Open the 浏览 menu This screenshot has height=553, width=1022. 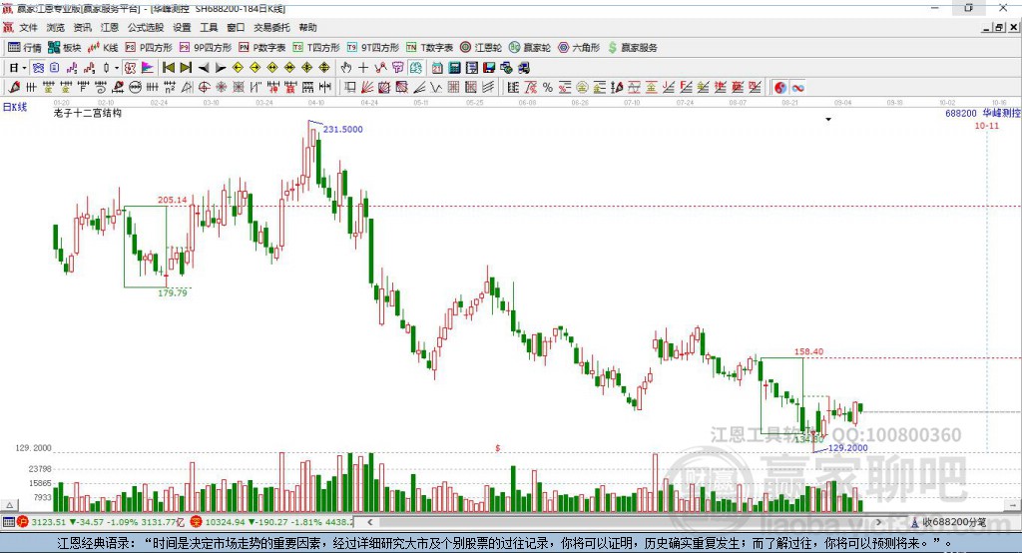coord(56,27)
